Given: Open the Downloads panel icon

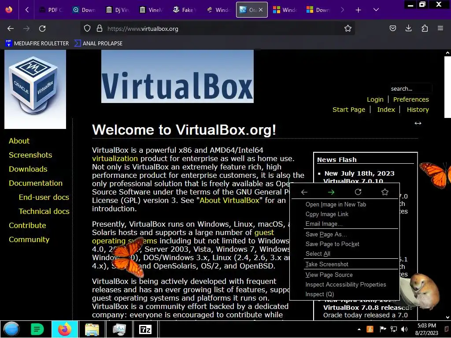Looking at the screenshot, I should (408, 28).
